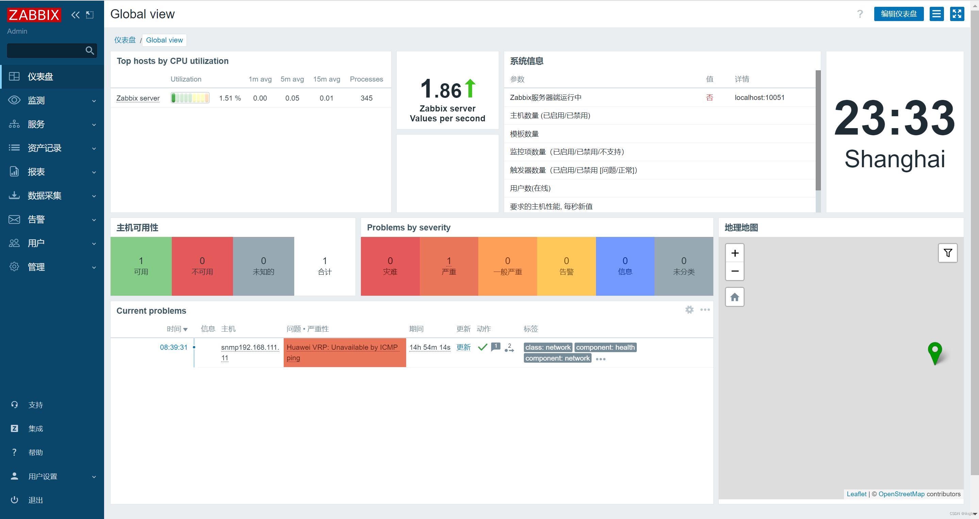Open the 仪表盘 menu item
The height and width of the screenshot is (519, 979).
coord(52,77)
